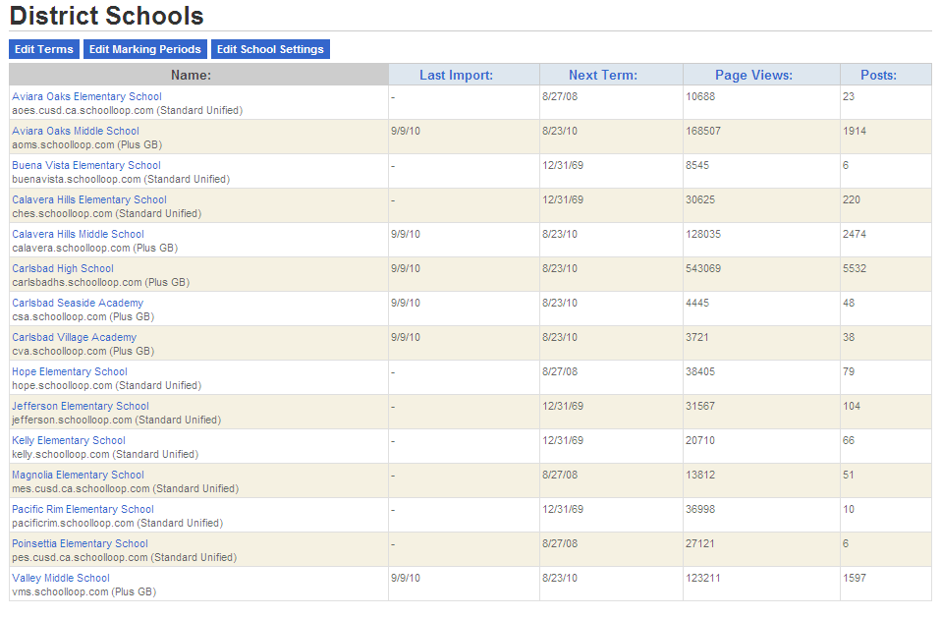Open Aviara Oaks Elementary School link

point(86,96)
